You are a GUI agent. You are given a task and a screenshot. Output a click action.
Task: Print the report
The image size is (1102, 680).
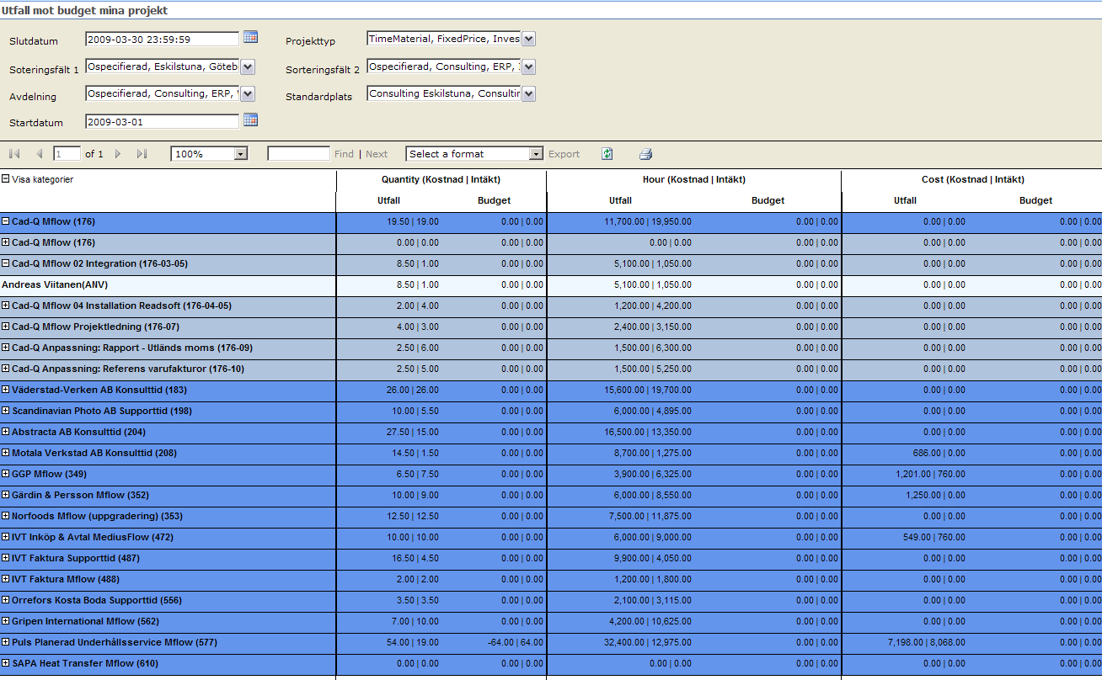645,154
